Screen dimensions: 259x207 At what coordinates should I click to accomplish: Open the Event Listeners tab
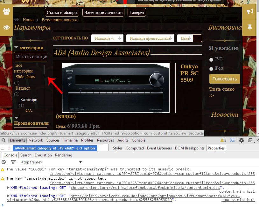[x=159, y=148]
